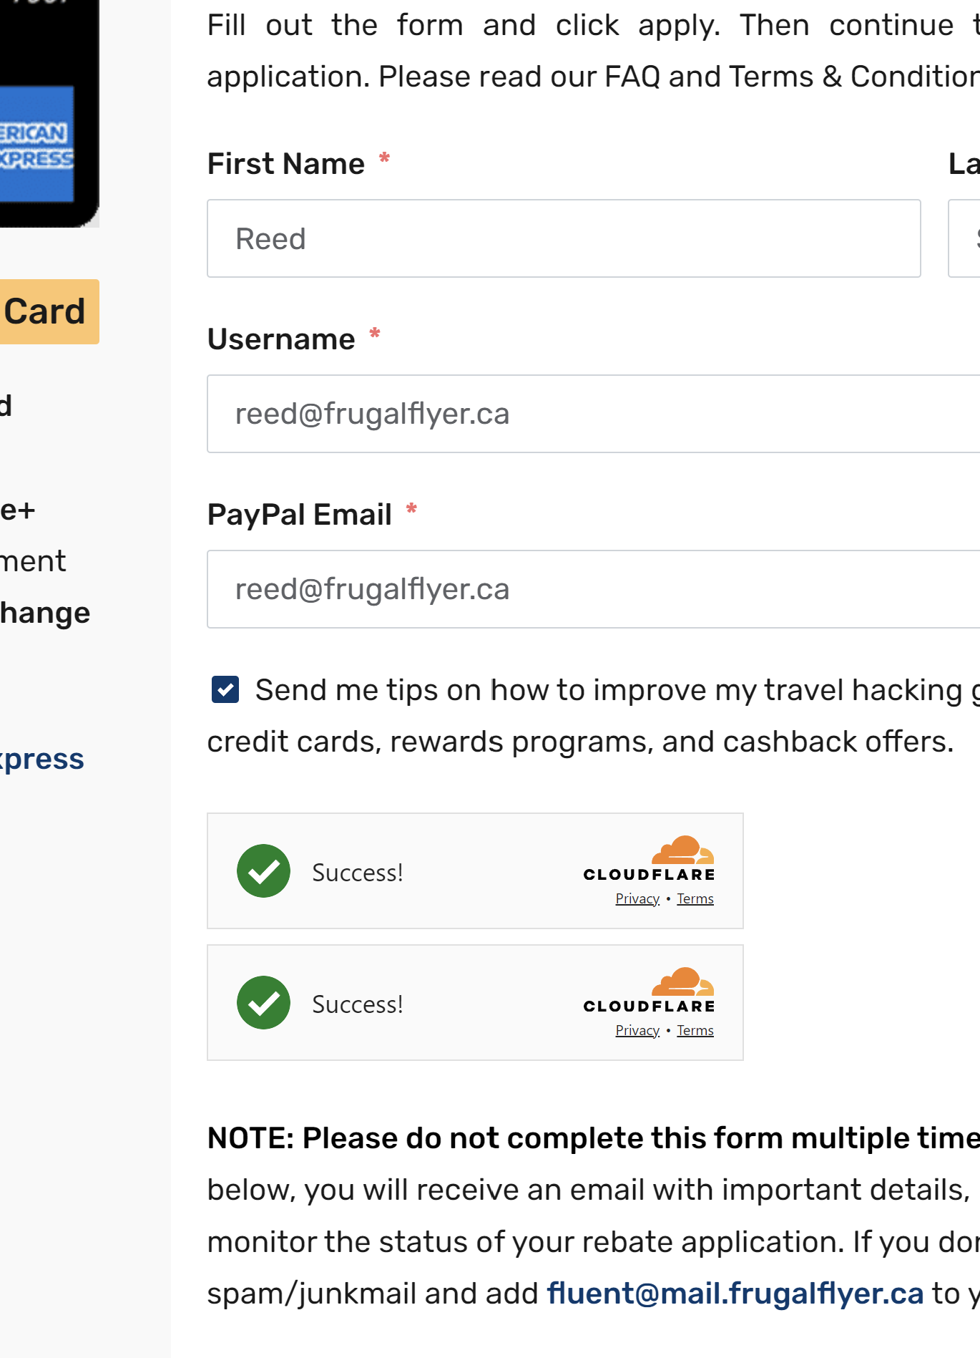Open the Privacy link in the second Cloudflare widget
This screenshot has height=1358, width=980.
[637, 1030]
